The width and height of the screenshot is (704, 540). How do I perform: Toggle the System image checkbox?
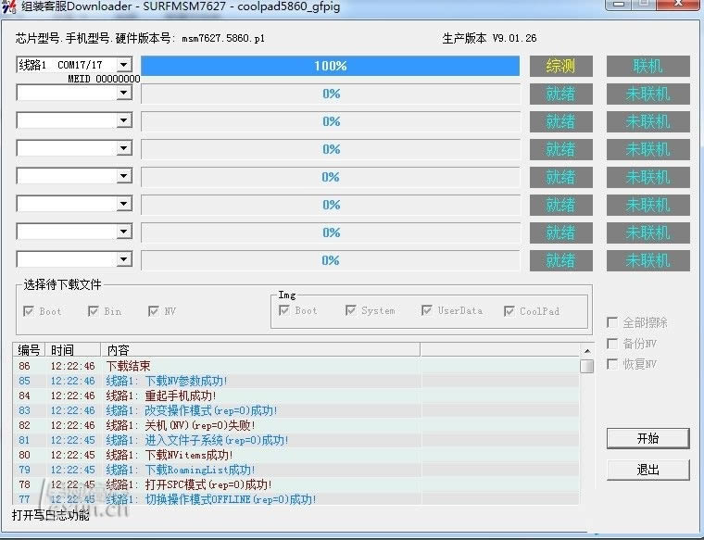pos(351,311)
